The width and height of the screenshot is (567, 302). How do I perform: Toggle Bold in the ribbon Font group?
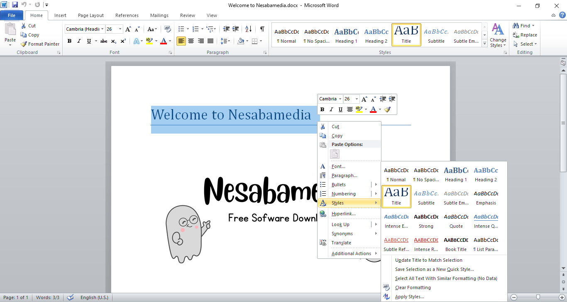point(69,41)
